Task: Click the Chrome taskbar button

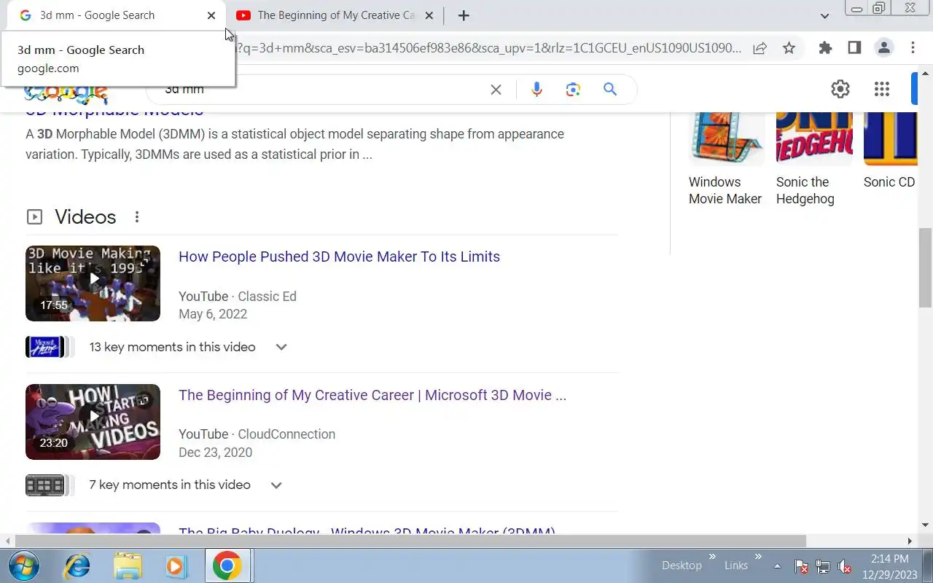Action: [227, 566]
